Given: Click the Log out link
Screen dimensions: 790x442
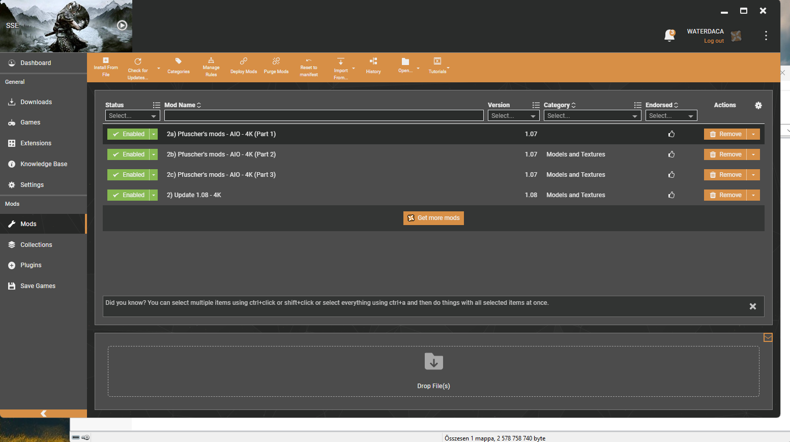Looking at the screenshot, I should coord(714,41).
